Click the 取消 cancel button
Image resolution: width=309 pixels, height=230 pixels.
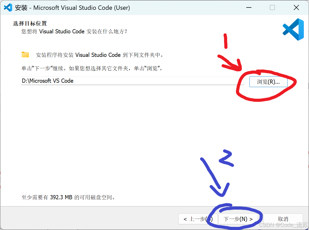tap(283, 219)
